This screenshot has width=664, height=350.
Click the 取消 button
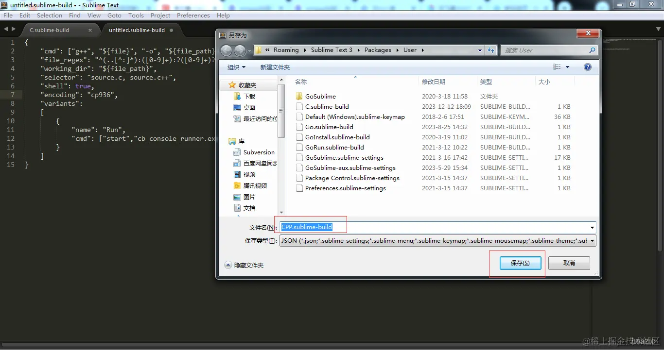point(569,263)
